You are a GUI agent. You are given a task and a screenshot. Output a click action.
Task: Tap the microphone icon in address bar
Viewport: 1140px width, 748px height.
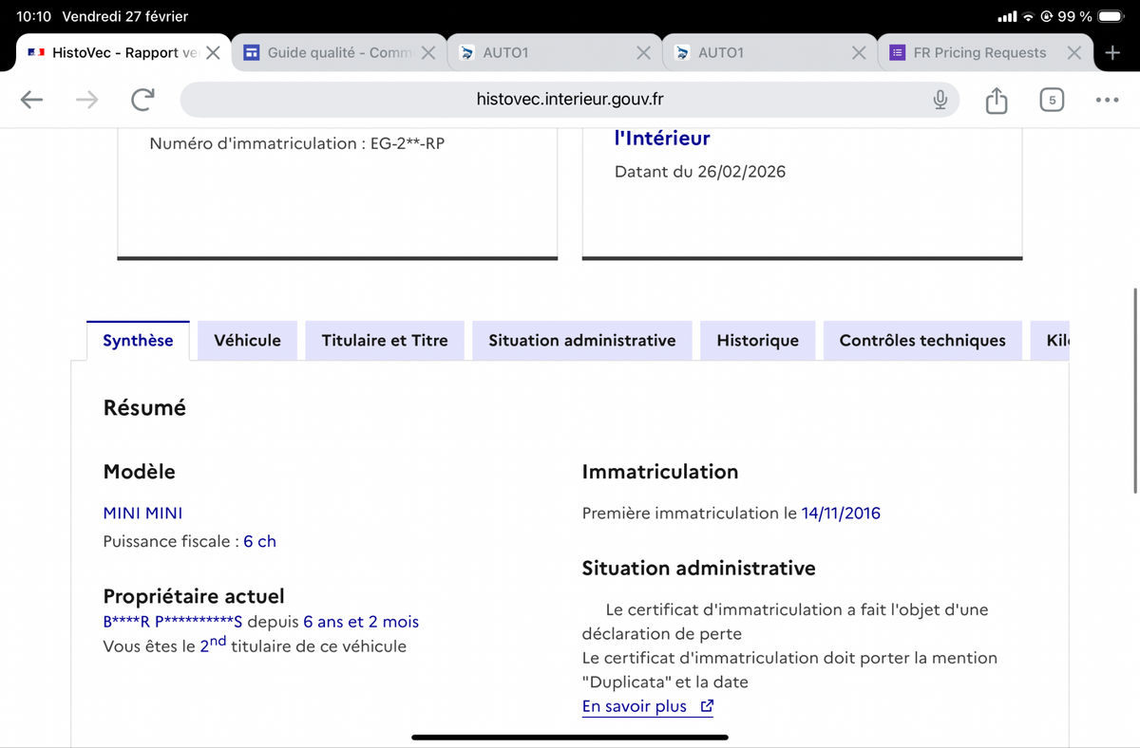pos(940,100)
